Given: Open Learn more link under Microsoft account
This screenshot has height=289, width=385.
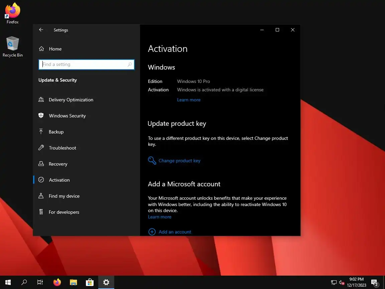Looking at the screenshot, I should (160, 217).
